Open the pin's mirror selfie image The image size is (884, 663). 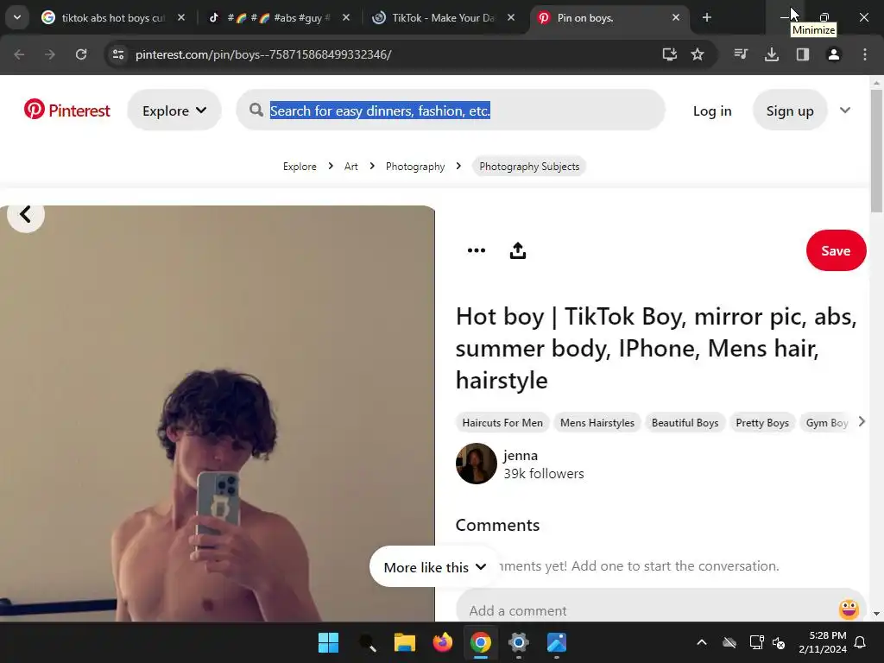218,414
